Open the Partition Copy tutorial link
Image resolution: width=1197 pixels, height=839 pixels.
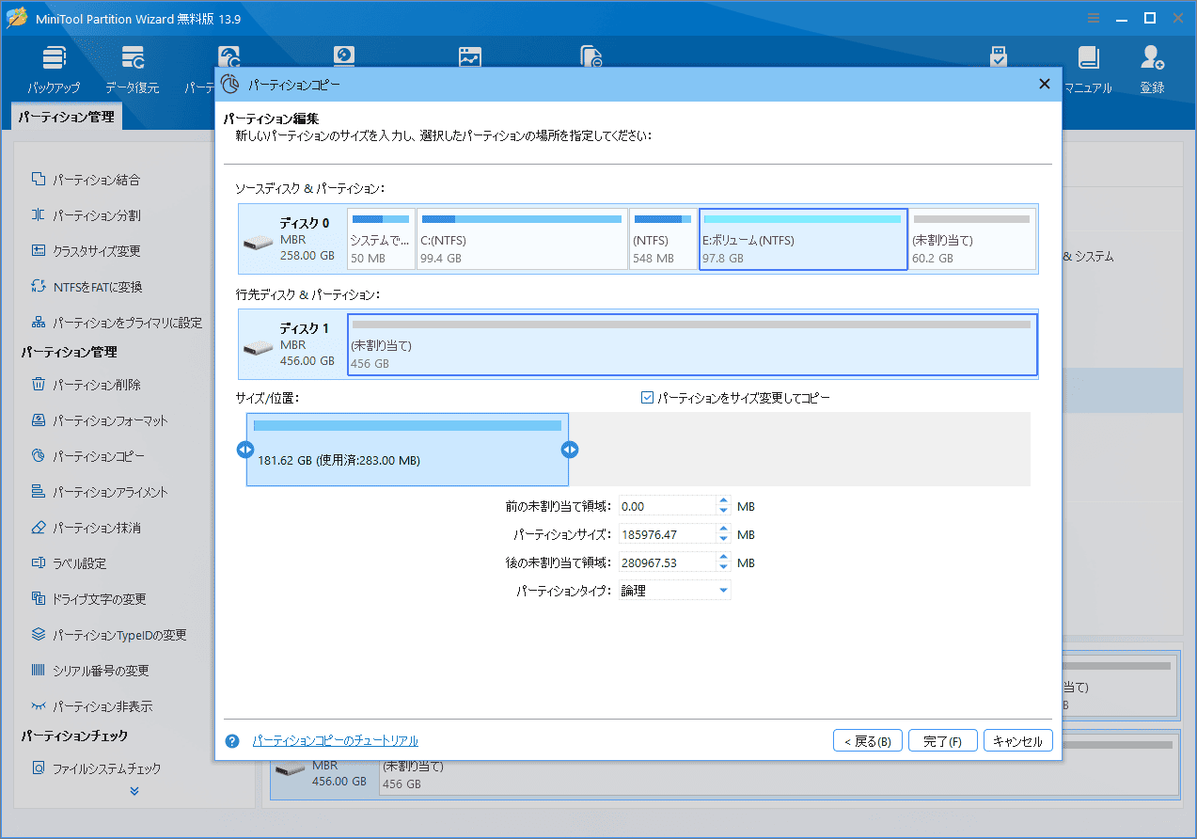(x=335, y=741)
